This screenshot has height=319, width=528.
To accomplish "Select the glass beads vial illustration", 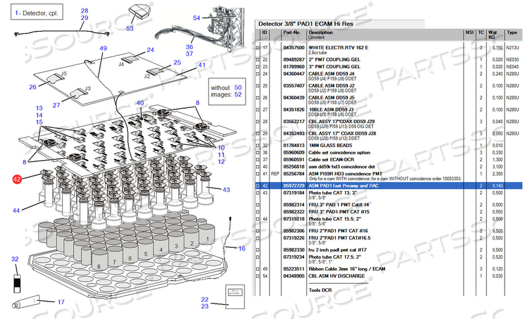I will coord(16,280).
